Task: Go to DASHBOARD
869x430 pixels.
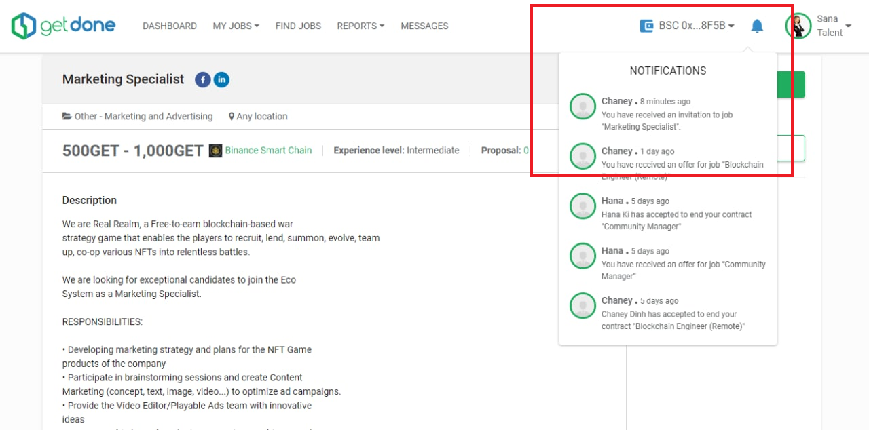Action: coord(170,26)
